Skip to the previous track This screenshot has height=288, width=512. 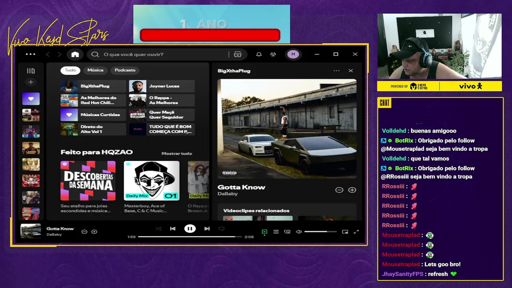(x=173, y=229)
